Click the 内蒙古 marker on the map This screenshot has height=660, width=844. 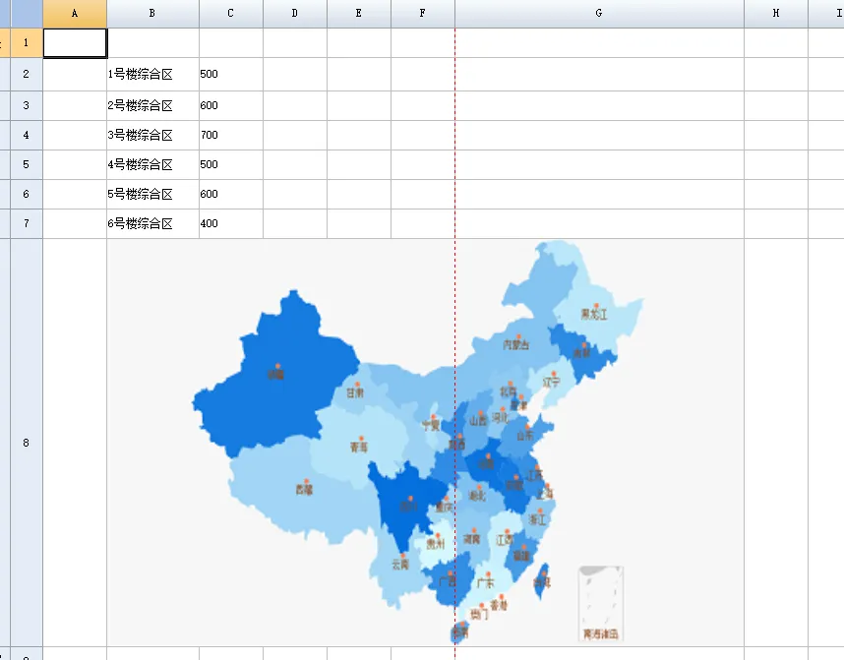[x=517, y=337]
